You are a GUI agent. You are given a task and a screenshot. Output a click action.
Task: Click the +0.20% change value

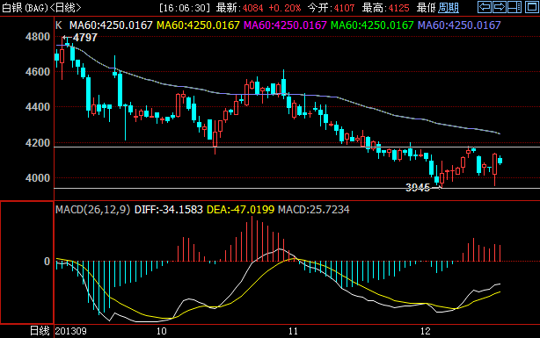(x=284, y=8)
